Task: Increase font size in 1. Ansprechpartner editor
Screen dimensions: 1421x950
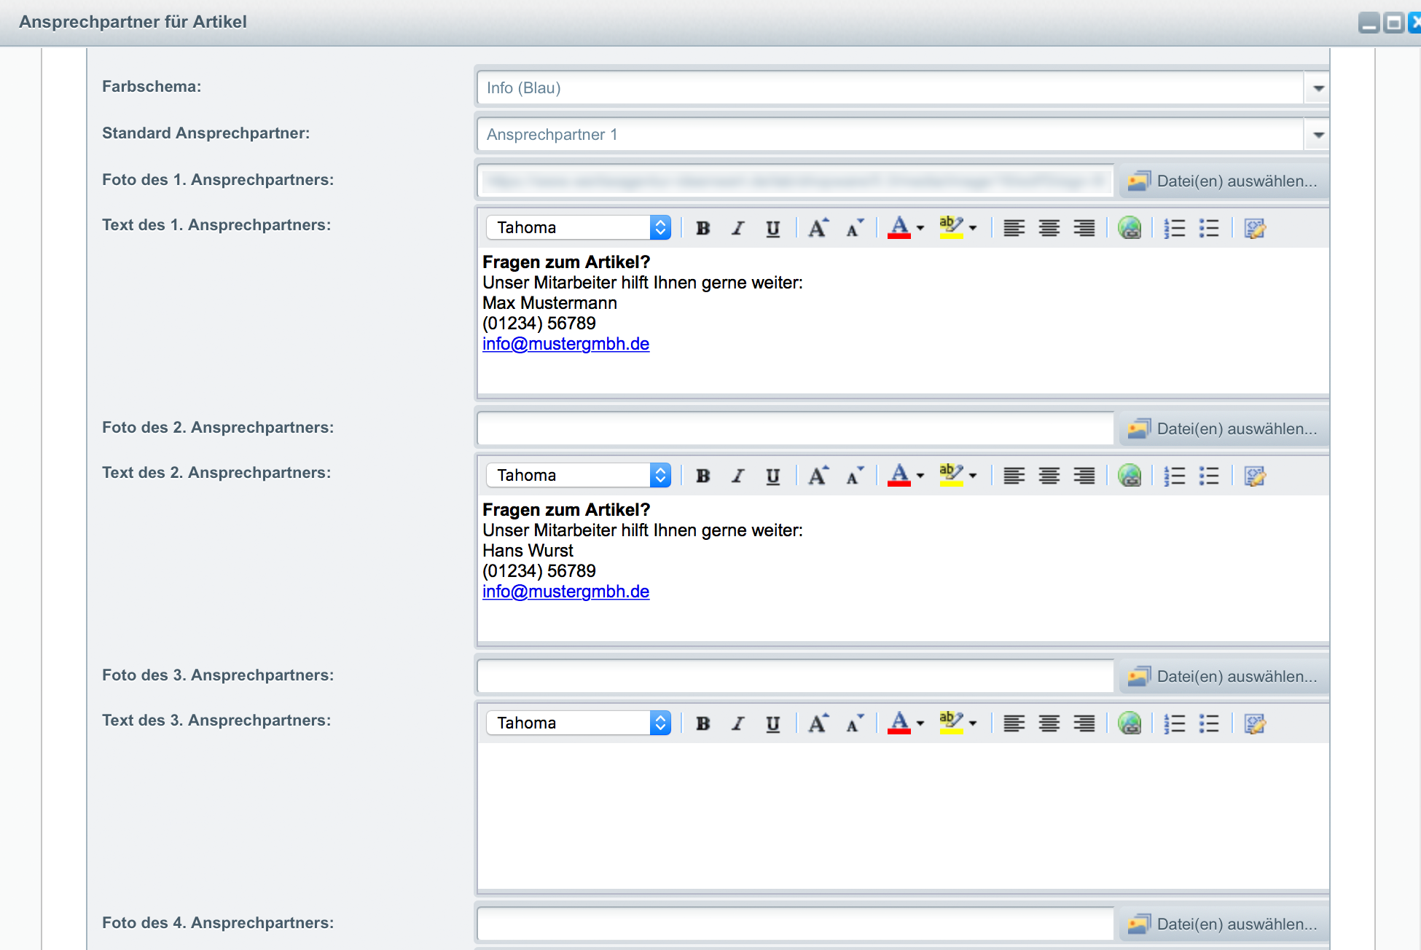Action: 818,228
